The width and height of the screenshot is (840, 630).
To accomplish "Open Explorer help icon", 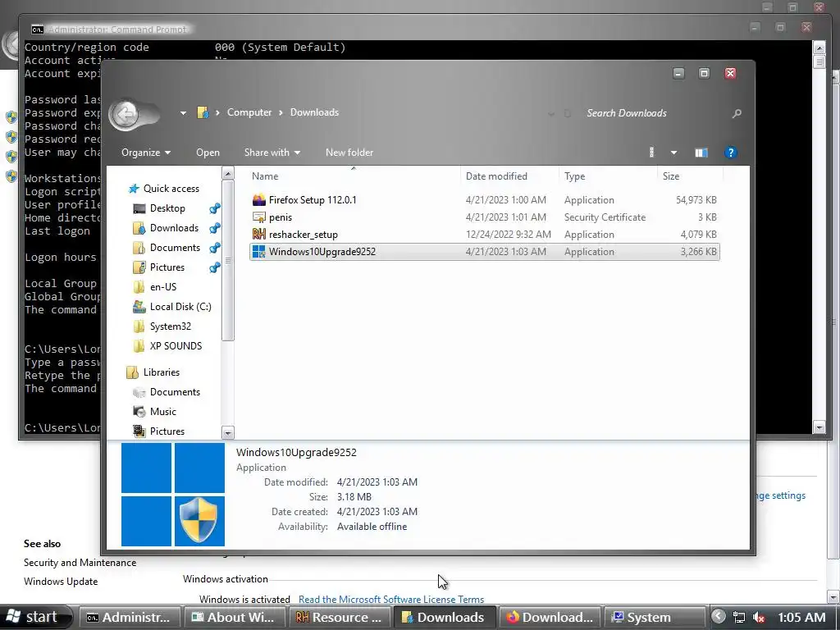I will [730, 153].
